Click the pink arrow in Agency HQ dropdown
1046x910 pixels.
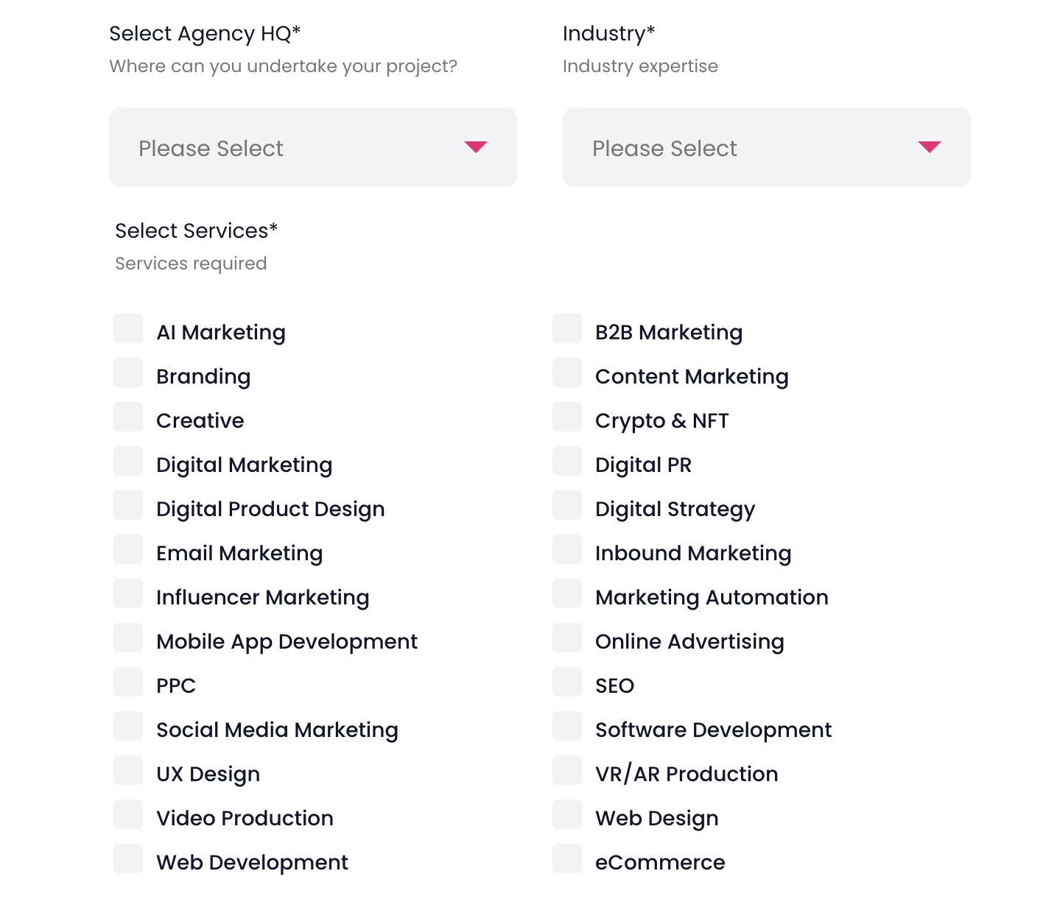(476, 147)
